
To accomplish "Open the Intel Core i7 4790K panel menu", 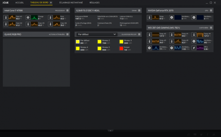I will point(68,11).
